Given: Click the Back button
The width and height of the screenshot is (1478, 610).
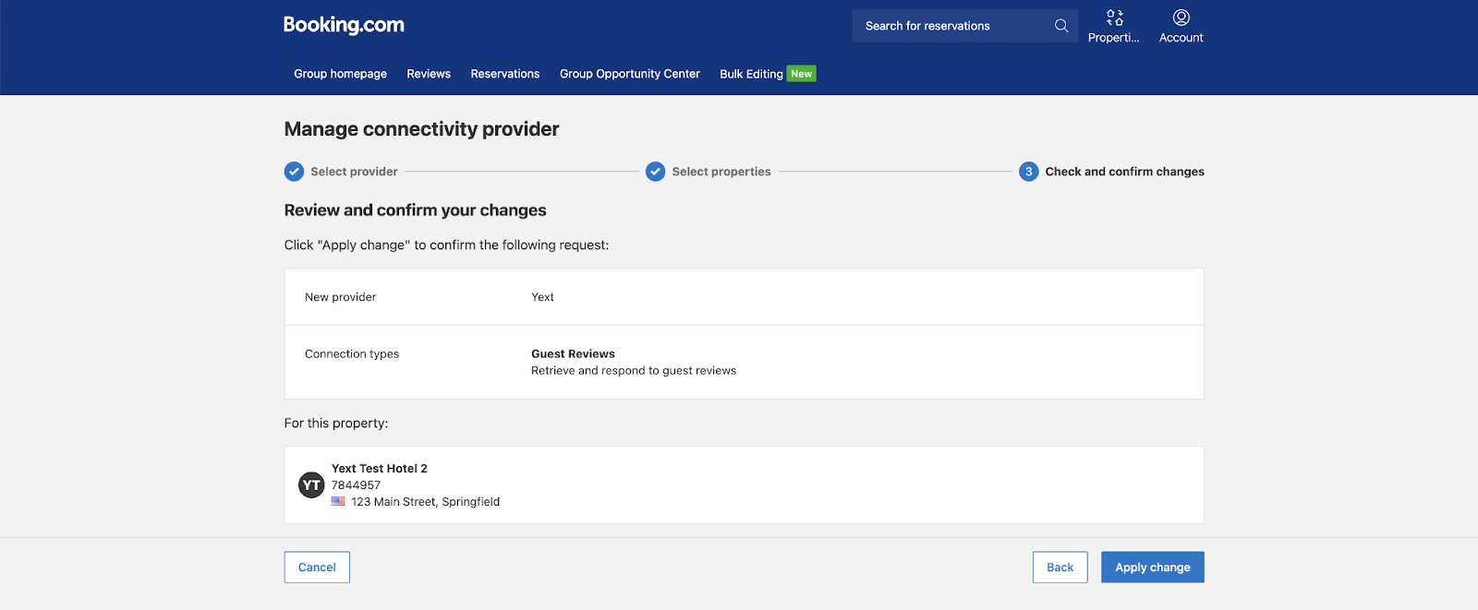Looking at the screenshot, I should tap(1060, 568).
